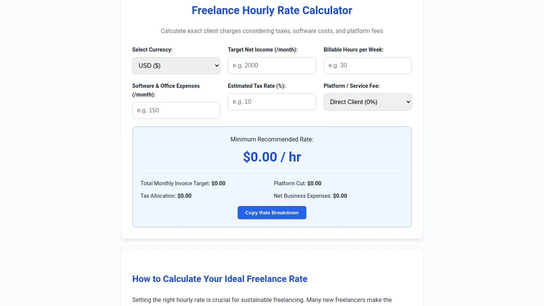Viewport: 544px width, 306px height.
Task: Click the $0.00 / hr rate result
Action: pos(272,157)
